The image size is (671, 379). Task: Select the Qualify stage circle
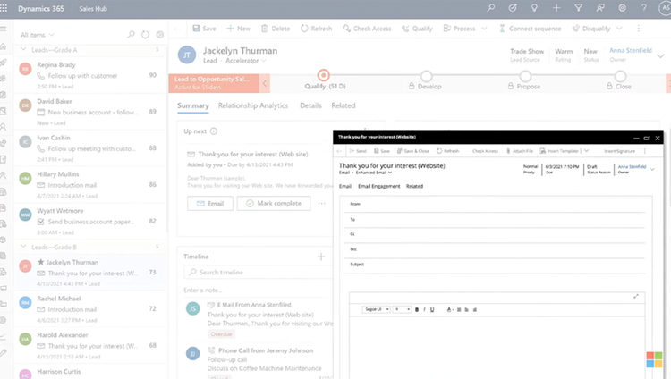click(324, 75)
